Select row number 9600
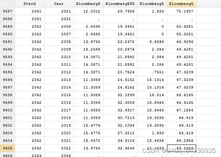 [8, 110]
